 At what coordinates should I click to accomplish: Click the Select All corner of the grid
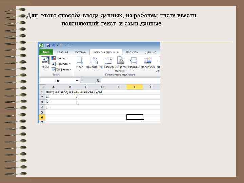pyautogui.click(x=42, y=87)
